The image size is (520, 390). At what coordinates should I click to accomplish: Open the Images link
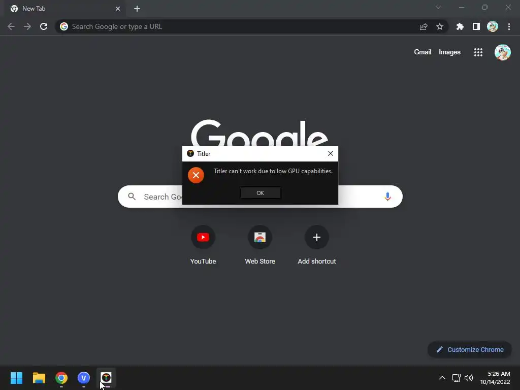point(449,52)
